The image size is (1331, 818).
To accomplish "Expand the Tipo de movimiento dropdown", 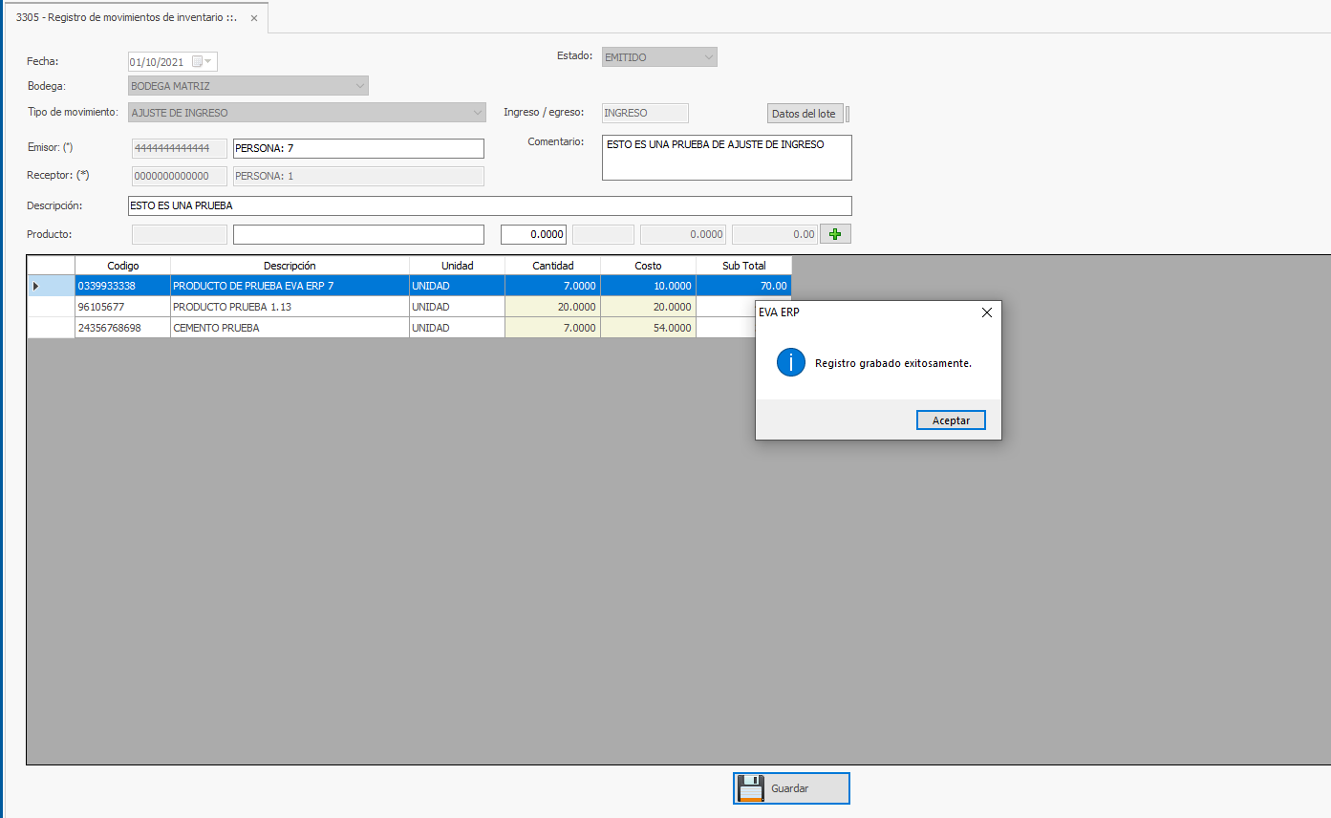I will pos(478,113).
